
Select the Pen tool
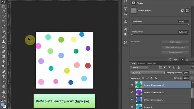coord(4,72)
